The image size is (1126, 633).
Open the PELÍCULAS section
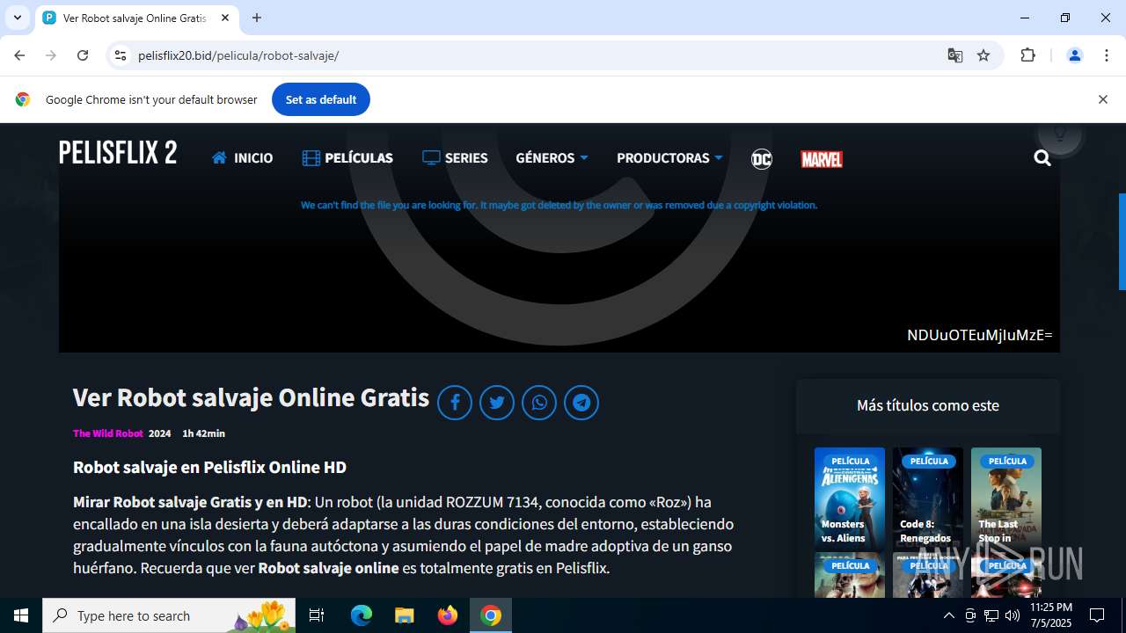click(347, 158)
